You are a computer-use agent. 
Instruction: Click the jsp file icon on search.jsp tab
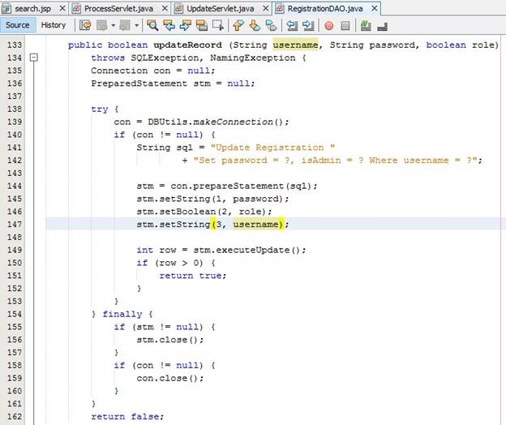6,9
